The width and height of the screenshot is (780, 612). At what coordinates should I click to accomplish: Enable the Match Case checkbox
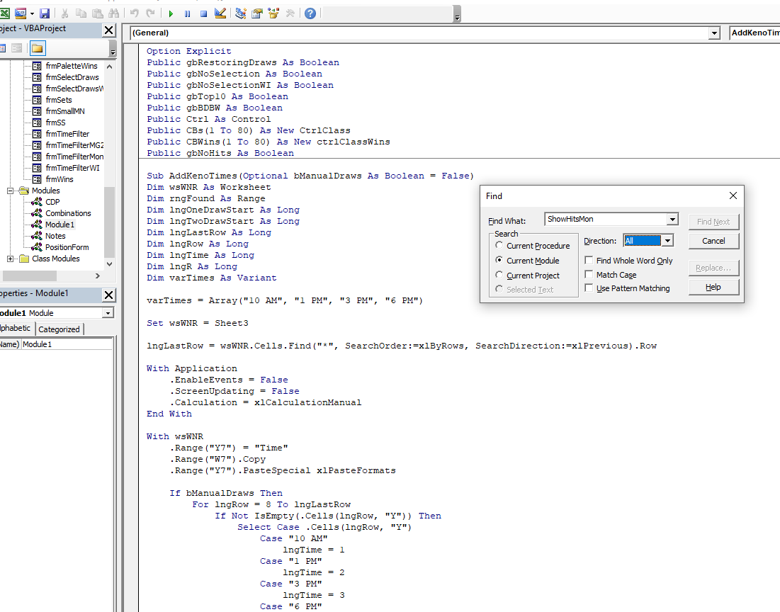coord(589,275)
